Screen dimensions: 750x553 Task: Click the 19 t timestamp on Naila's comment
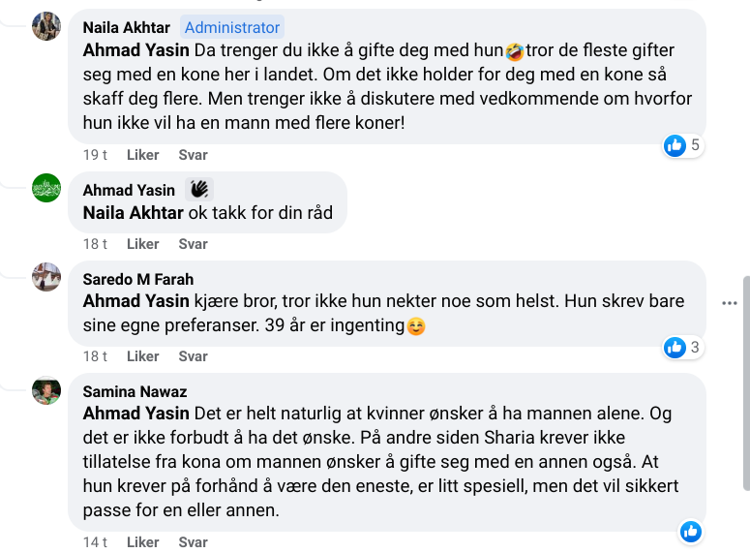(95, 155)
